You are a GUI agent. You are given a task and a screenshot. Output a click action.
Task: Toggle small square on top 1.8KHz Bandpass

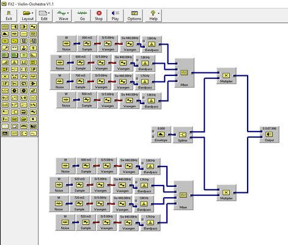point(144,41)
